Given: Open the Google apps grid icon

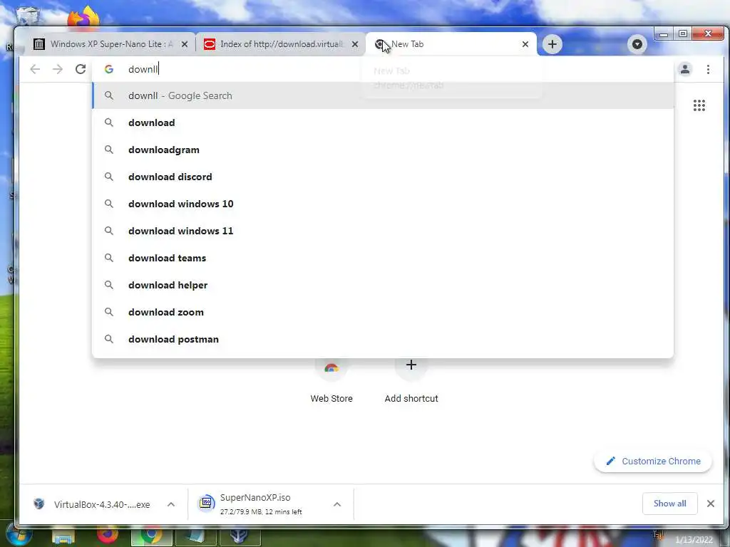Looking at the screenshot, I should point(699,105).
